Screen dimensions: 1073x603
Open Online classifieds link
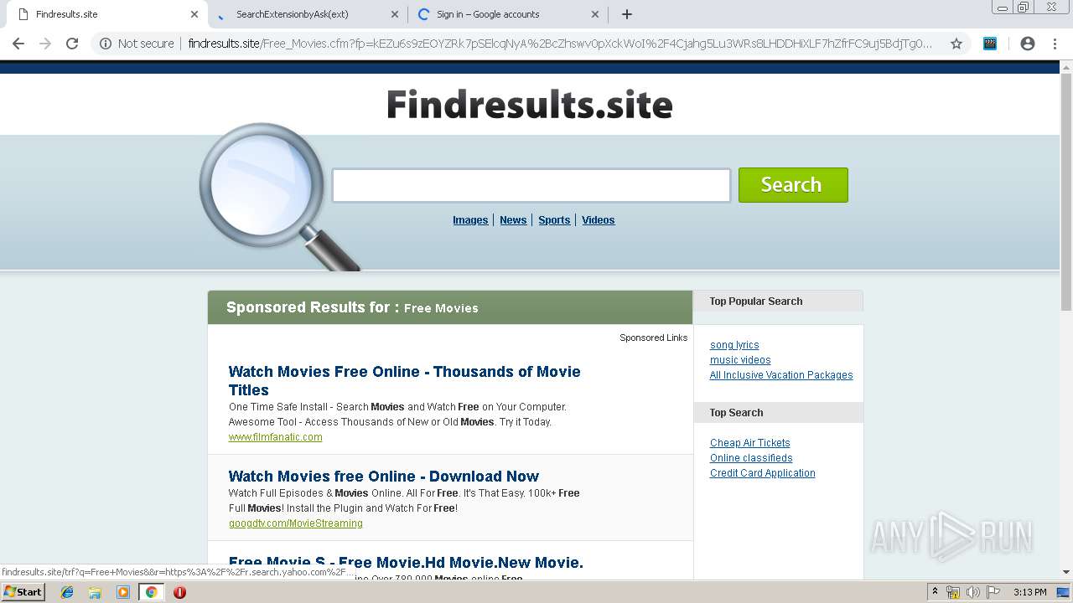coord(751,458)
